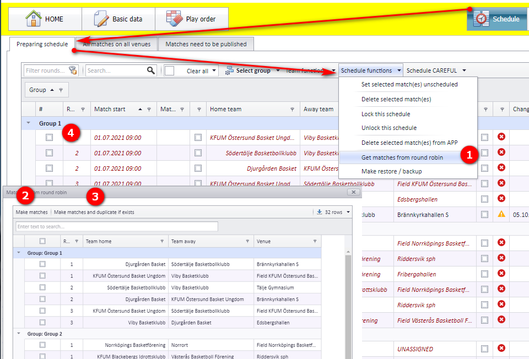Click the red X on the Fribergahallen row

click(x=501, y=273)
